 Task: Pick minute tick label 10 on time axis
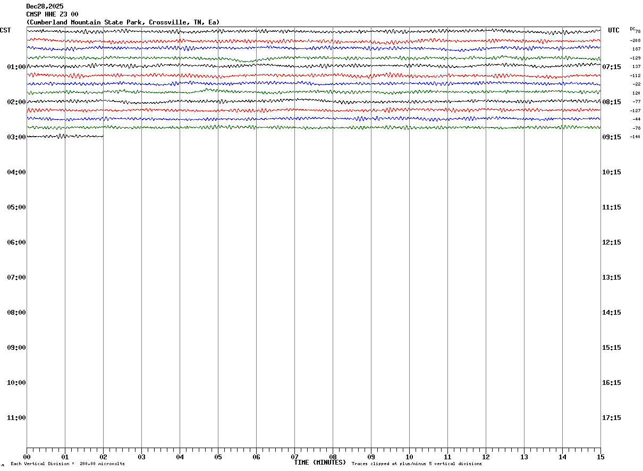pyautogui.click(x=409, y=457)
